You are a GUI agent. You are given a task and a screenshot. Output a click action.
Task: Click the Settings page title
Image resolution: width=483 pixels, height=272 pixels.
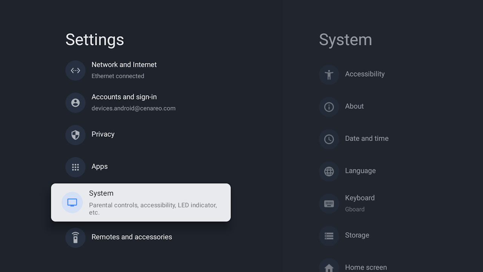95,40
